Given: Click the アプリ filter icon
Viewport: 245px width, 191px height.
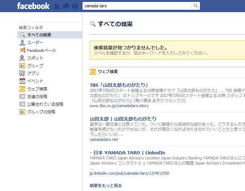Looking at the screenshot, I should point(22,73).
